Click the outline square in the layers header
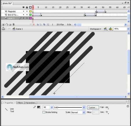 tap(30, 7)
